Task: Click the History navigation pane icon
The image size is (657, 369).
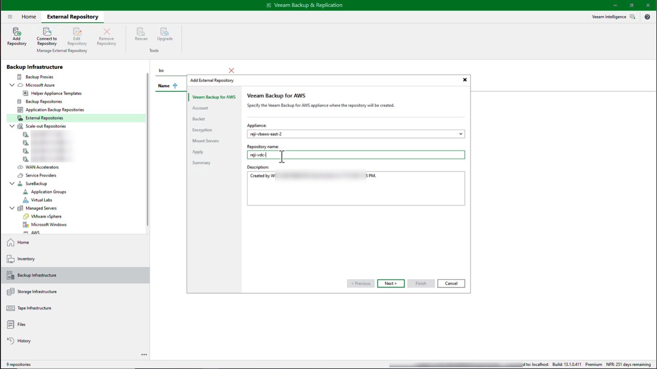Action: pos(11,341)
